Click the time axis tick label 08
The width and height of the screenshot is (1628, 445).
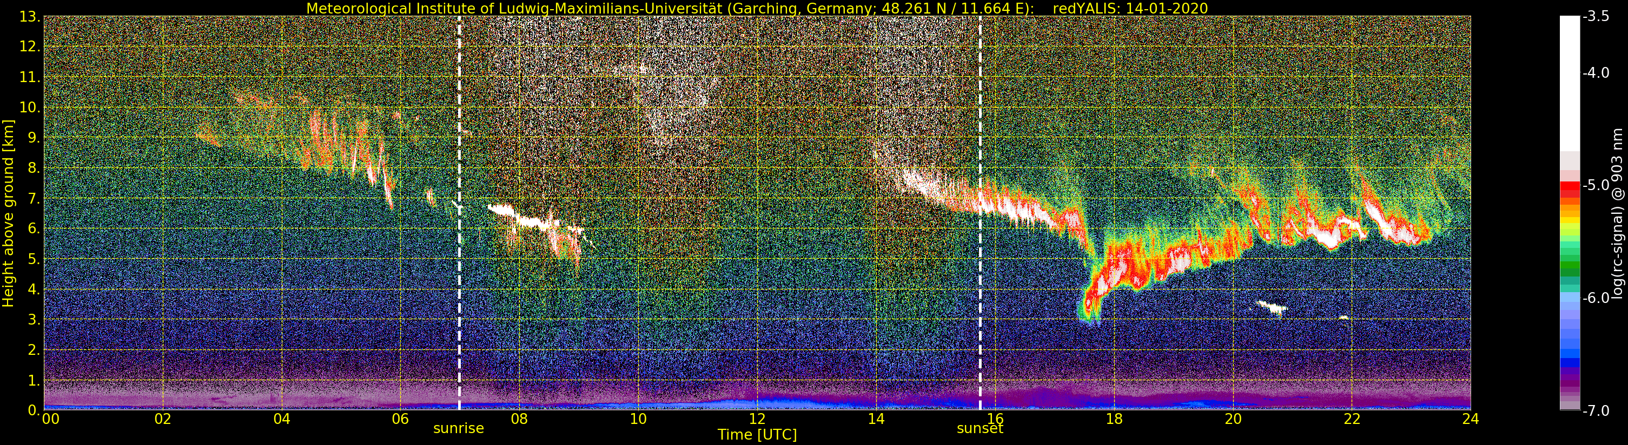519,419
